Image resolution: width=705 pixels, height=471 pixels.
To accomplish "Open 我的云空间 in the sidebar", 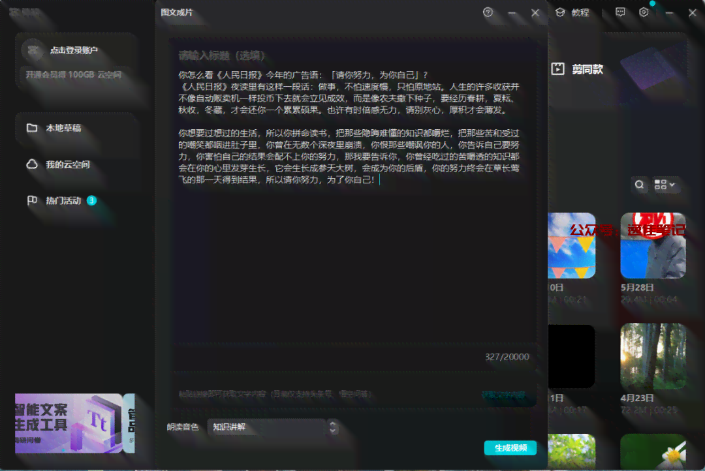I will point(76,164).
